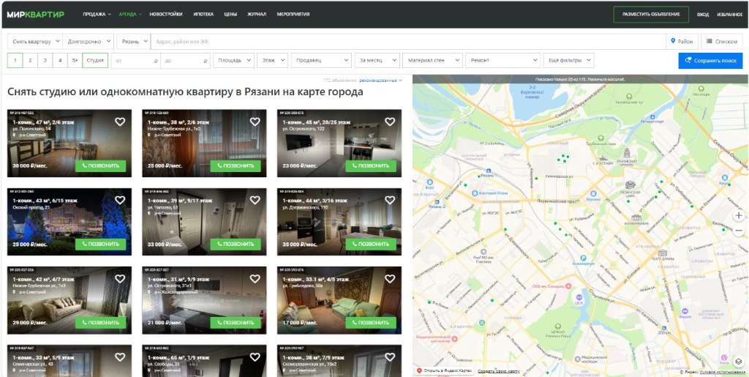Expand the Продавец filter
The height and width of the screenshot is (377, 749).
pyautogui.click(x=321, y=61)
